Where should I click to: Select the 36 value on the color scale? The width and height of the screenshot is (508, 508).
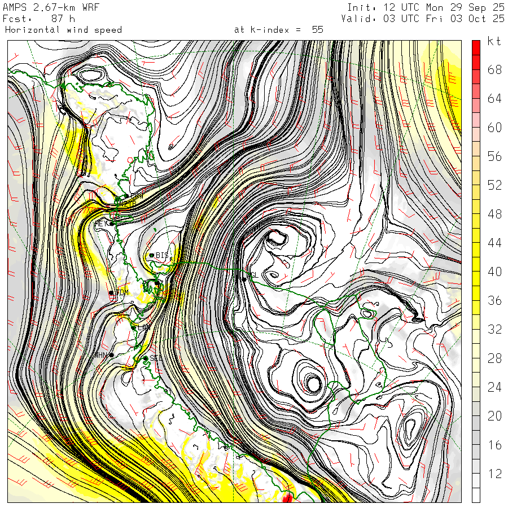pos(494,301)
